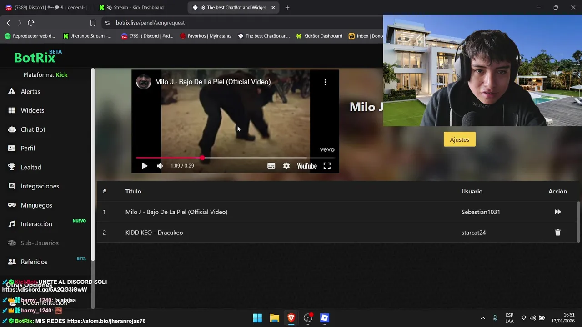The height and width of the screenshot is (327, 582).
Task: Play the YouTube video
Action: 144,166
